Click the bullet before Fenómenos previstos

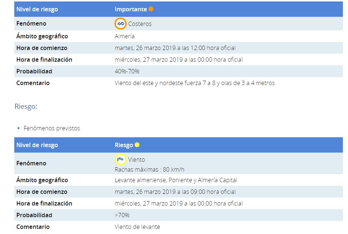pos(19,128)
